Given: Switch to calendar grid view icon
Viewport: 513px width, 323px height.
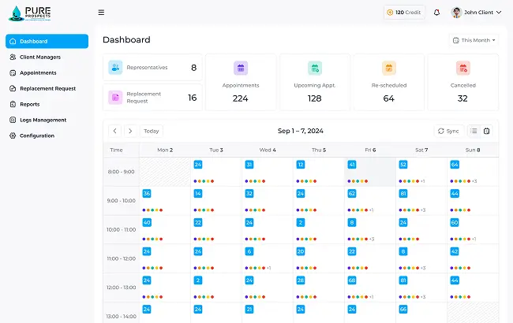Looking at the screenshot, I should [487, 131].
